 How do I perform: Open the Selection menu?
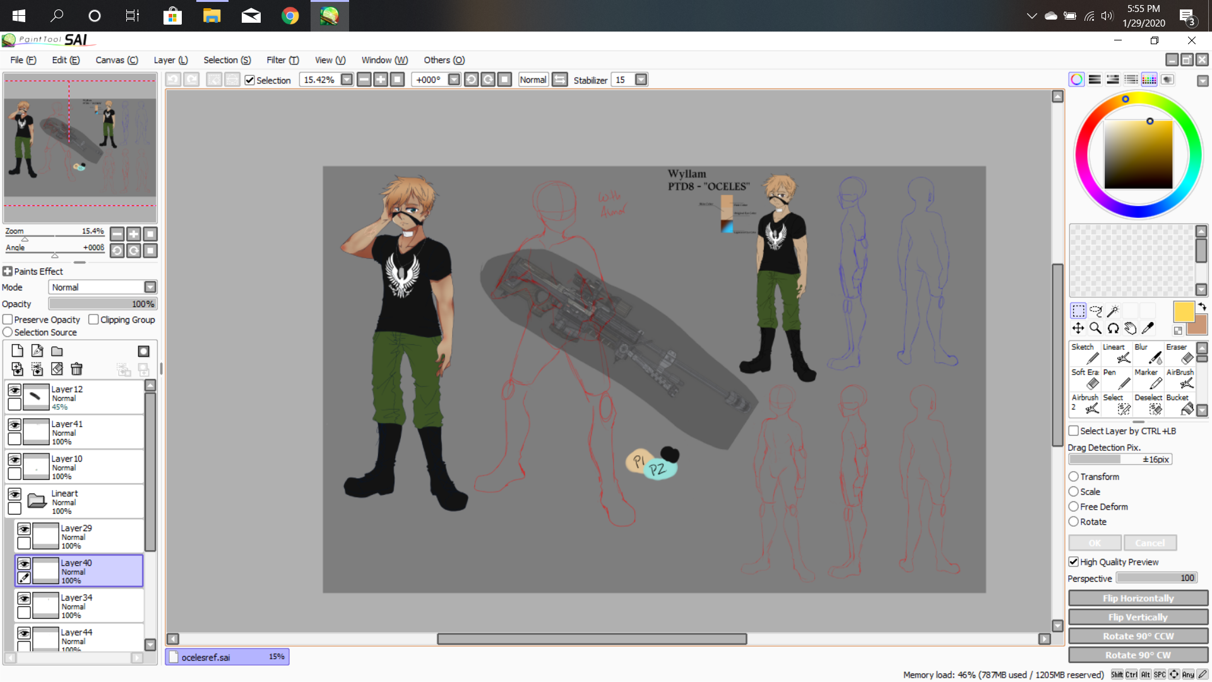(x=227, y=60)
